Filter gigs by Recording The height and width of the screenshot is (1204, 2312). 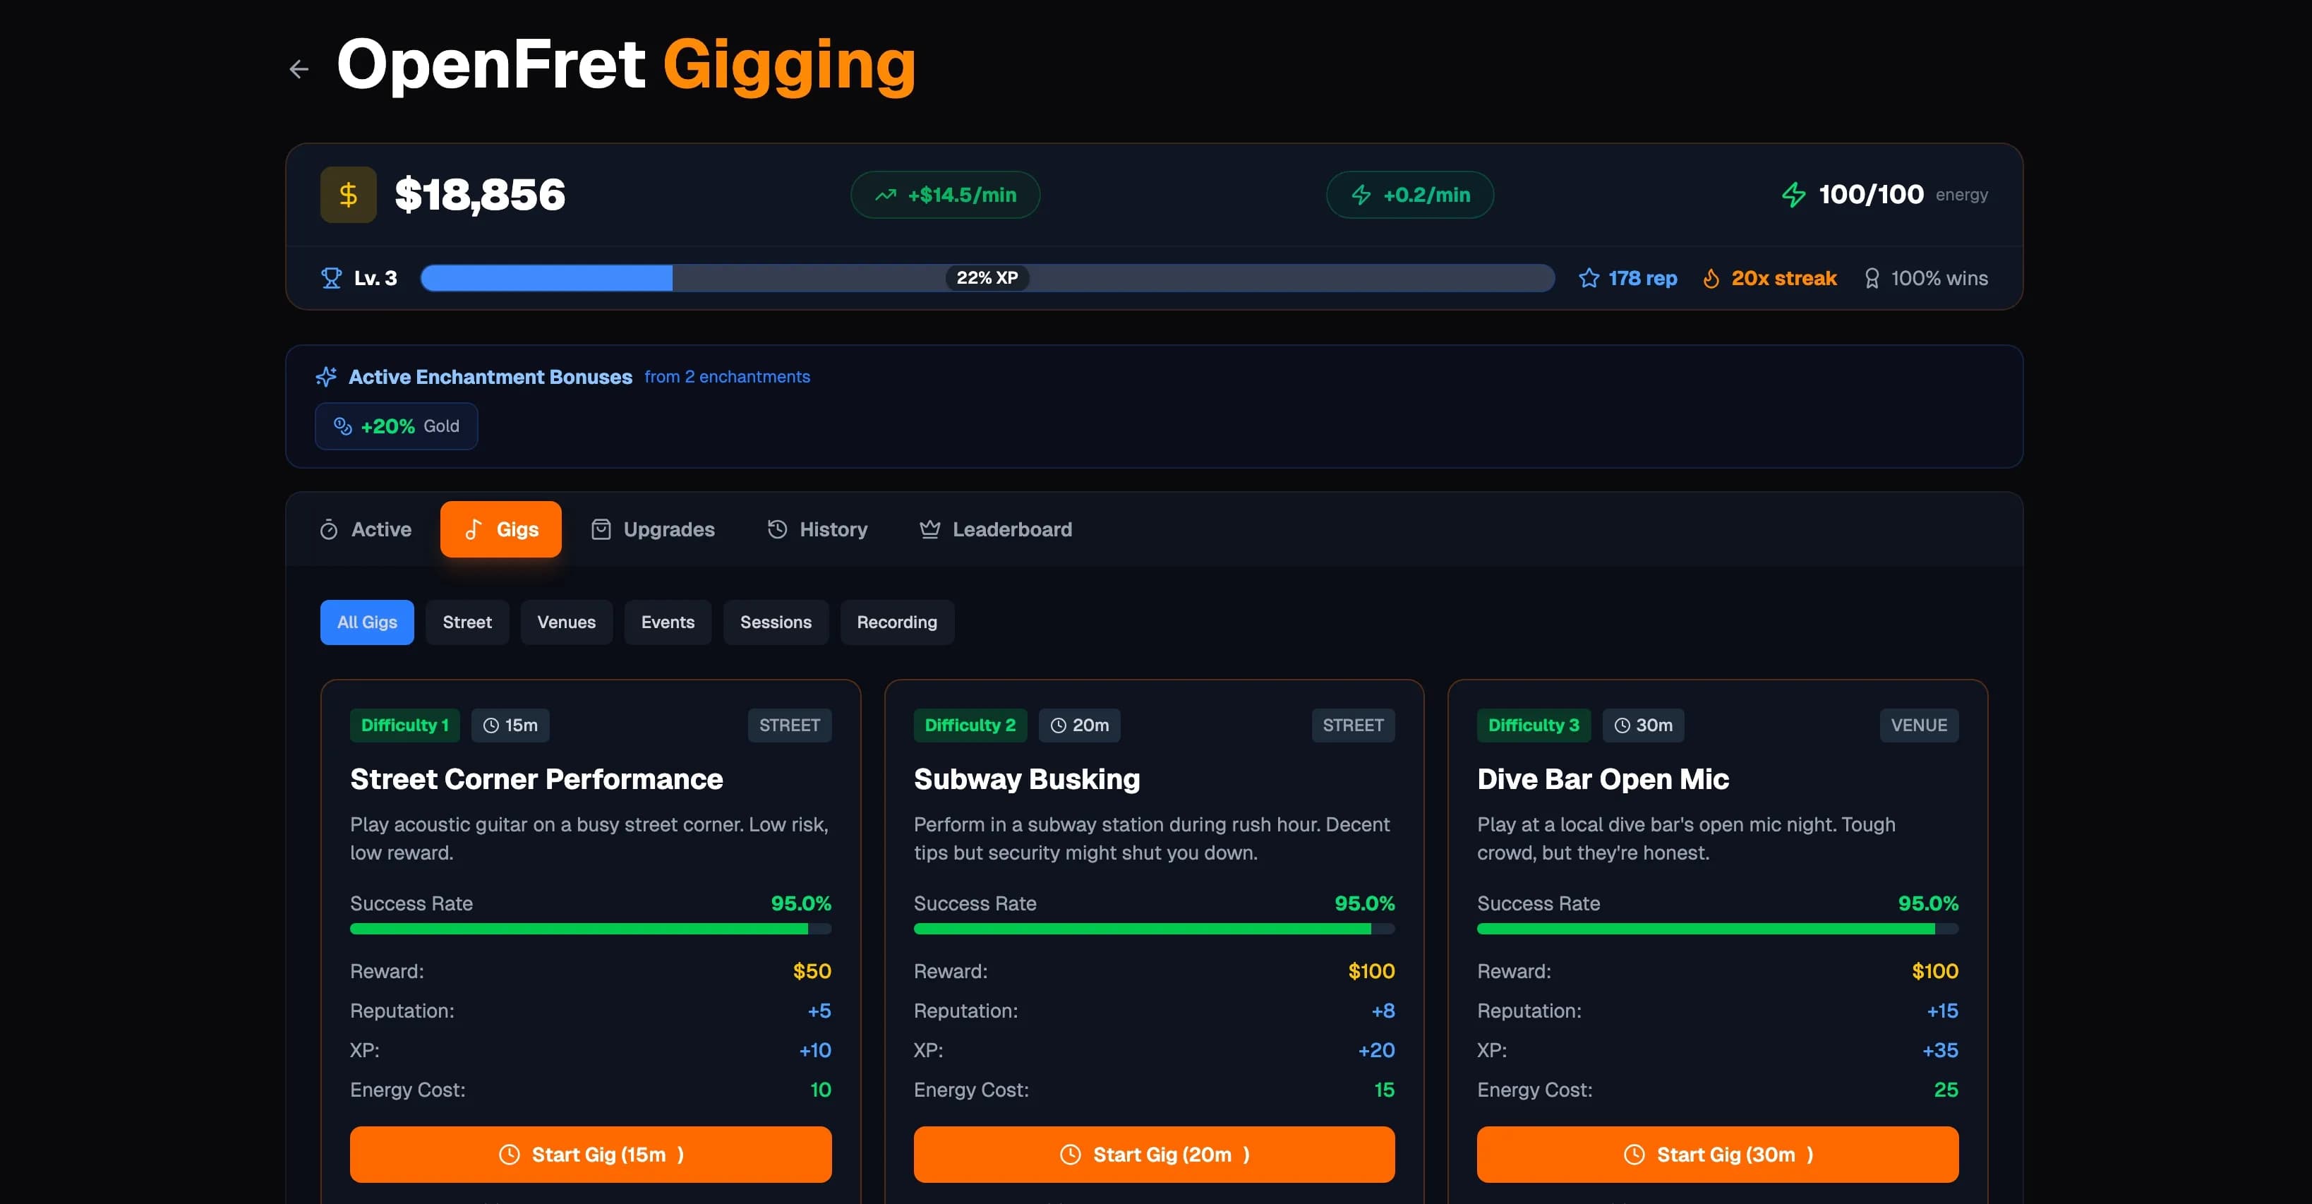[898, 622]
